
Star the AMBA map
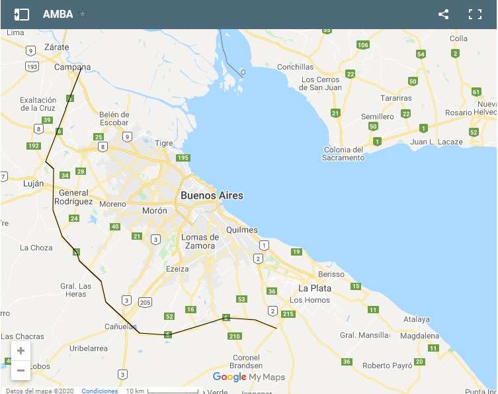click(83, 14)
